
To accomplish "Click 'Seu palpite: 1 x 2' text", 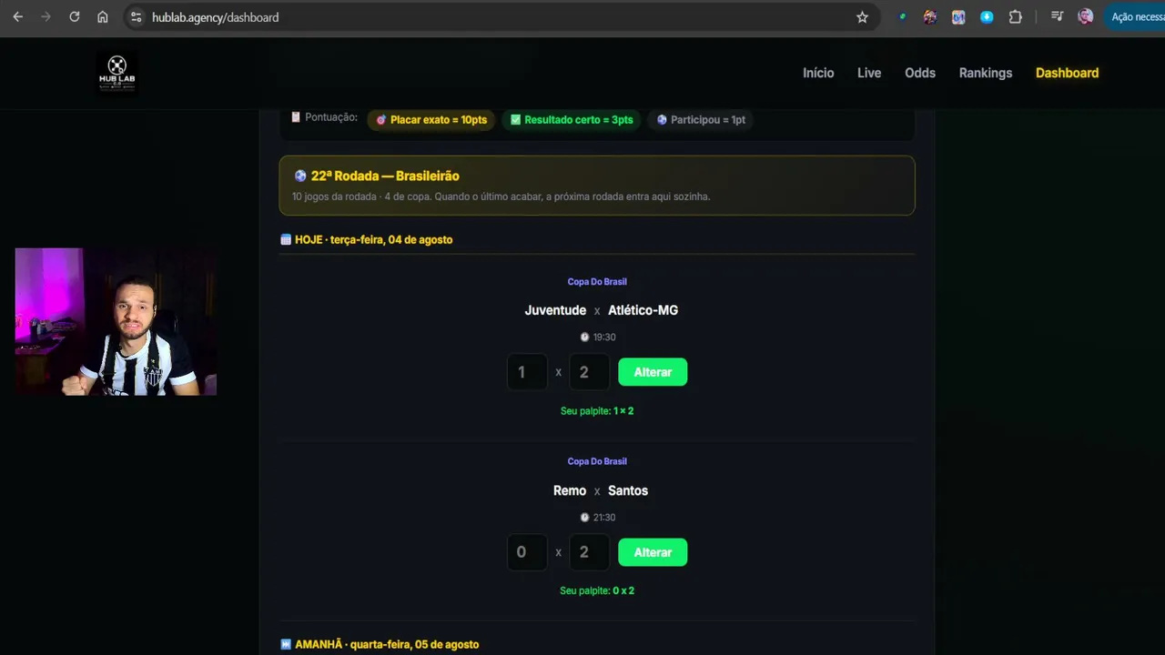I will click(597, 411).
